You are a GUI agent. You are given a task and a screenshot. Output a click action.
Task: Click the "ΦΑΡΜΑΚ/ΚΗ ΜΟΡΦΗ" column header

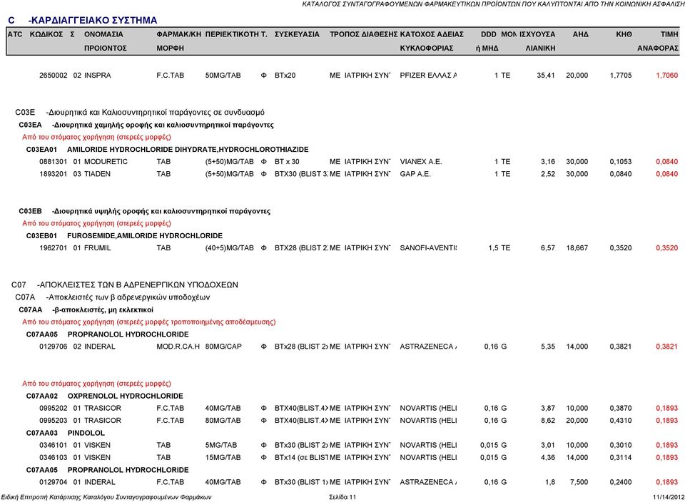(178, 41)
